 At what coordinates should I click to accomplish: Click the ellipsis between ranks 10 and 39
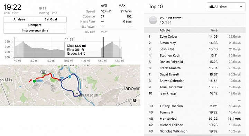click(239, 100)
